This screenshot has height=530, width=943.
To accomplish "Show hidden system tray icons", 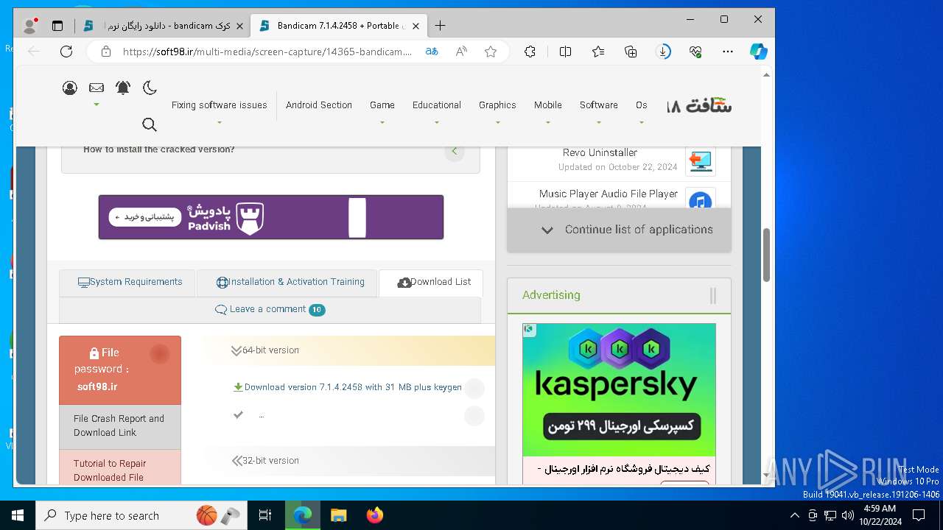I will pyautogui.click(x=794, y=515).
